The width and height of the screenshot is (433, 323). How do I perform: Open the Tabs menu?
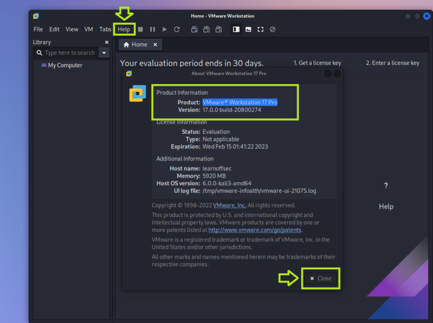[105, 29]
